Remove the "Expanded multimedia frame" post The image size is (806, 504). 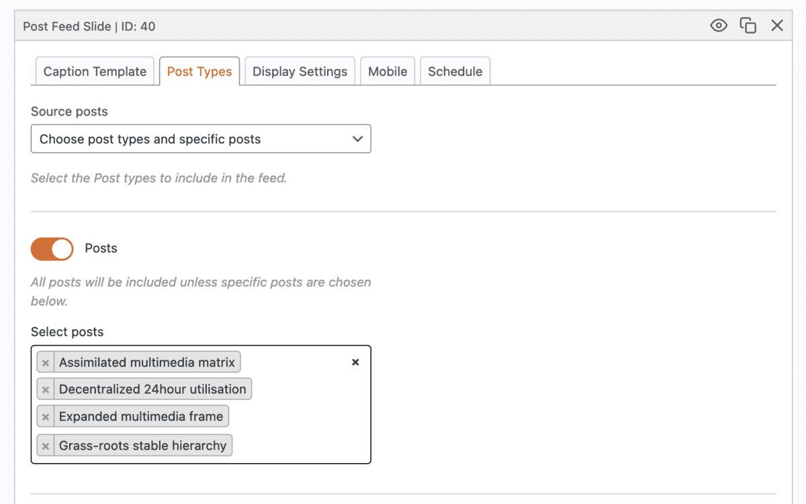pos(45,416)
